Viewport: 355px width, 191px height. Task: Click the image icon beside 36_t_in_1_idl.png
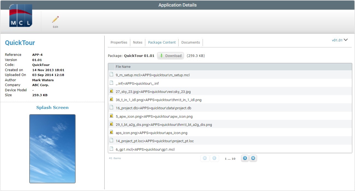(111, 99)
